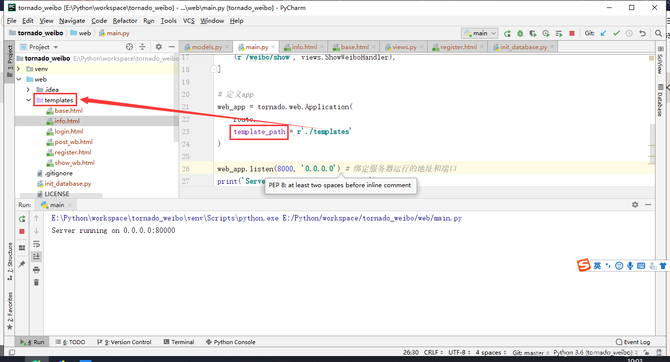670x362 pixels.
Task: Open Run panel settings gear
Action: pyautogui.click(x=635, y=205)
